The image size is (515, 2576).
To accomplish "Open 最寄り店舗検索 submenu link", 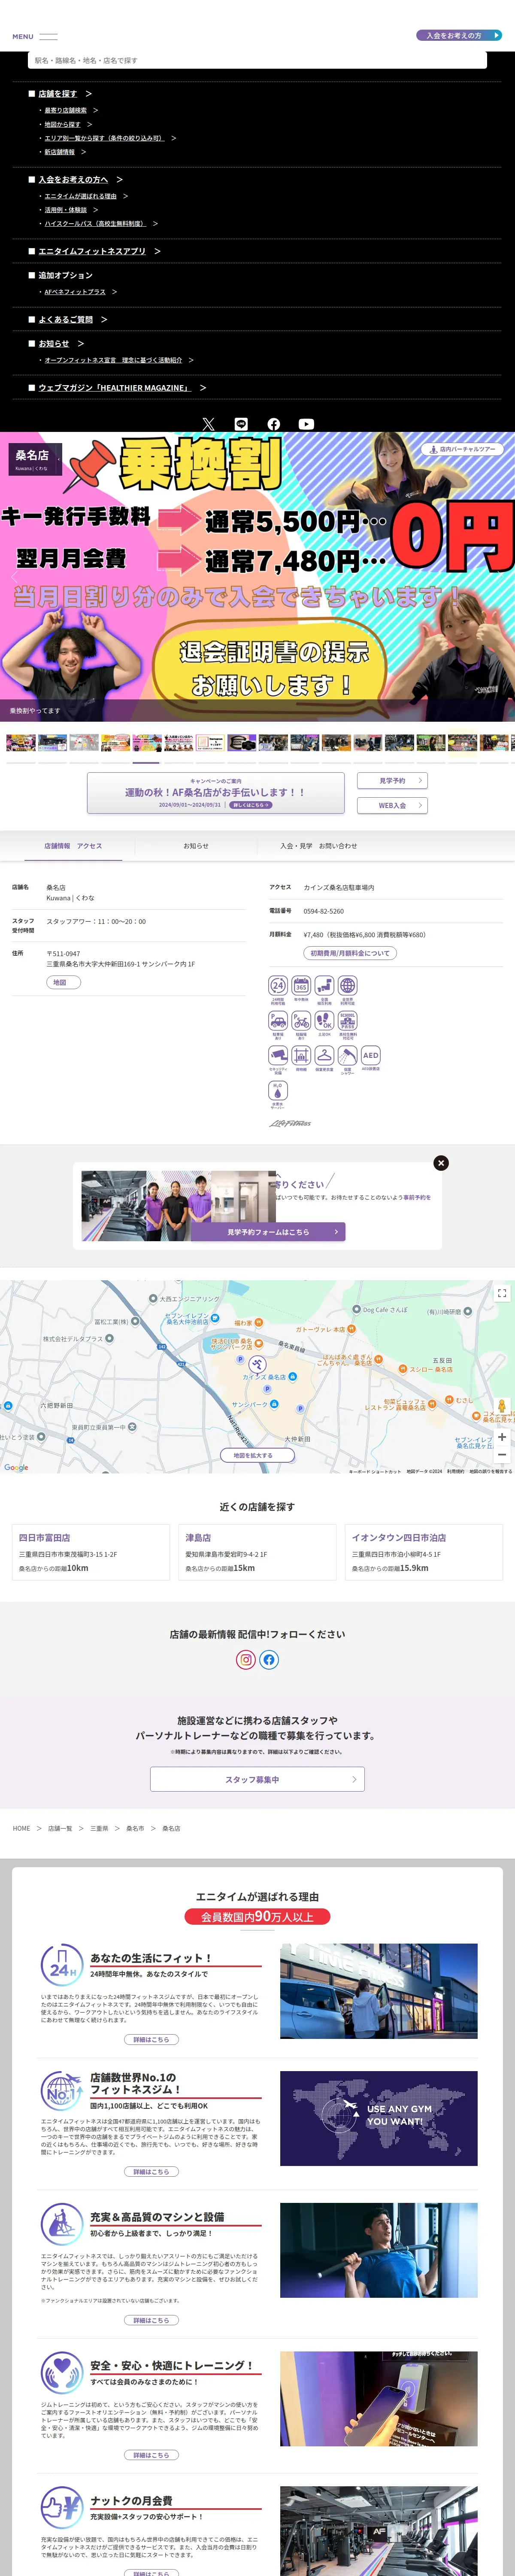I will click(66, 110).
